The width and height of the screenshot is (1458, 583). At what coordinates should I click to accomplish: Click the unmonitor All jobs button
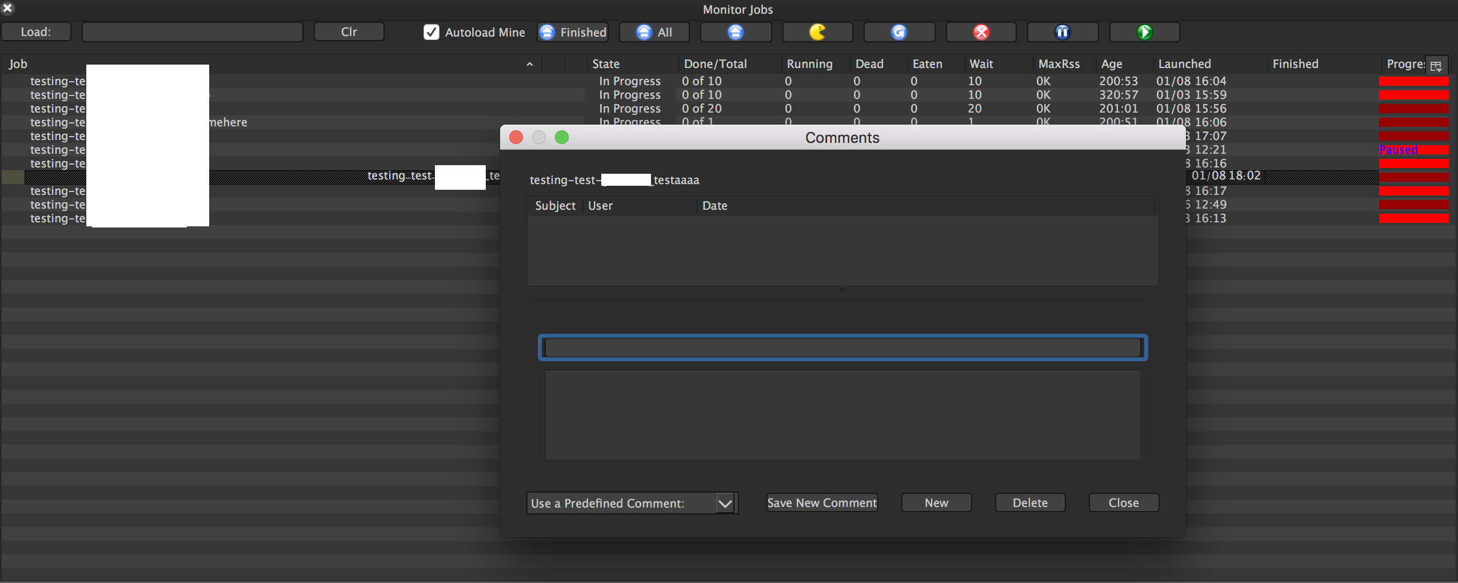[x=654, y=32]
